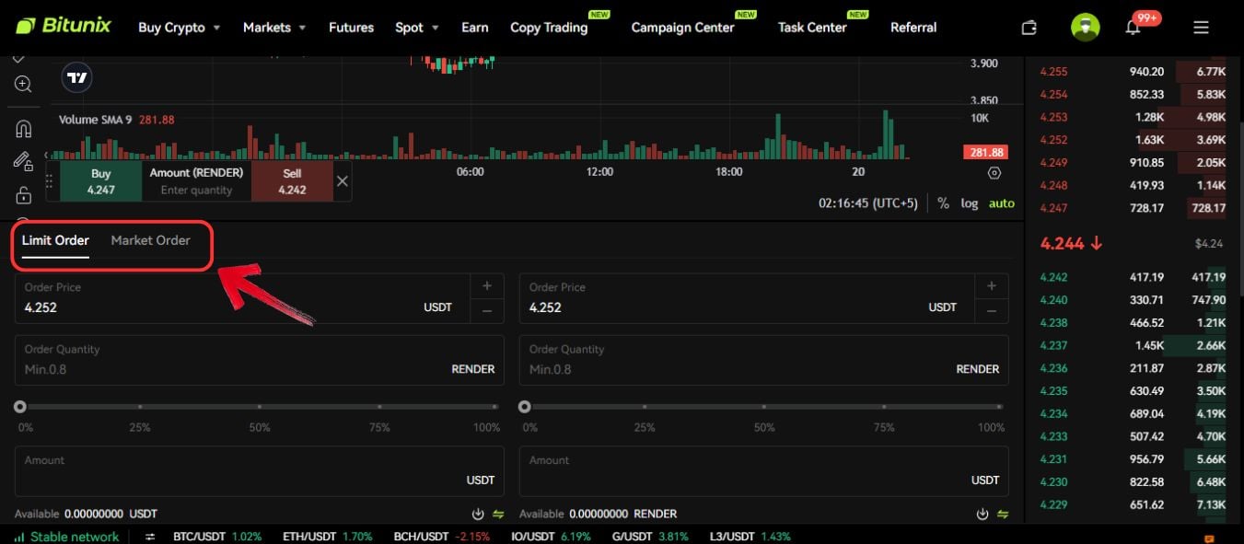Increase sell order price with plus
This screenshot has height=544, width=1244.
[x=992, y=286]
